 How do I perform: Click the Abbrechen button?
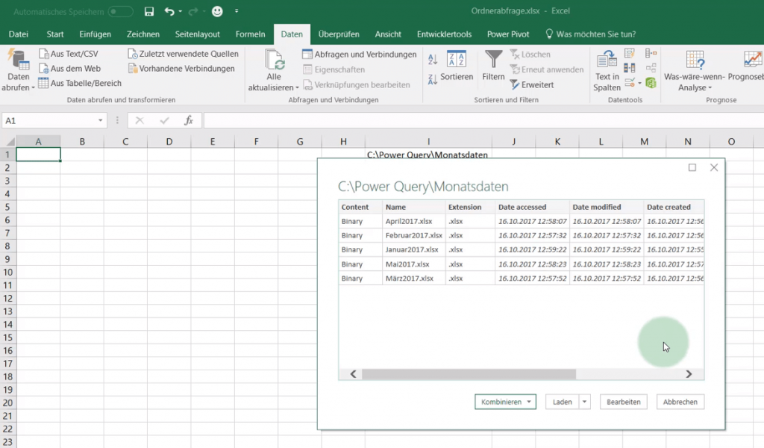click(x=680, y=402)
